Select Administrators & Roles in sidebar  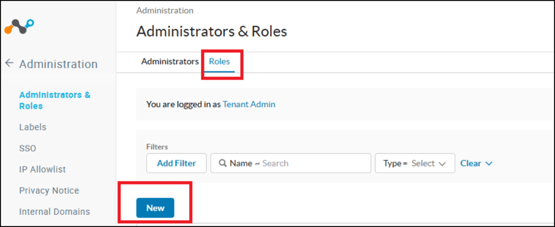[54, 100]
